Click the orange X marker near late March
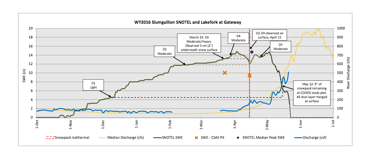365x157 pixels. (x=225, y=73)
